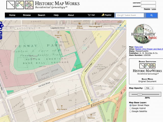Click the Machine bar marker icon
This screenshot has height=122, width=163.
(91, 115)
